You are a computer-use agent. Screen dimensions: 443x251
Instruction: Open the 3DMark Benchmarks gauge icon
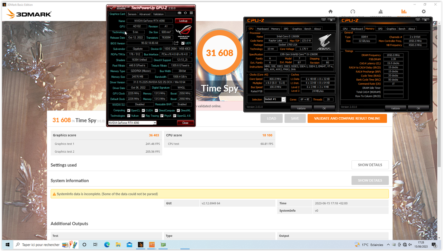coord(353,11)
